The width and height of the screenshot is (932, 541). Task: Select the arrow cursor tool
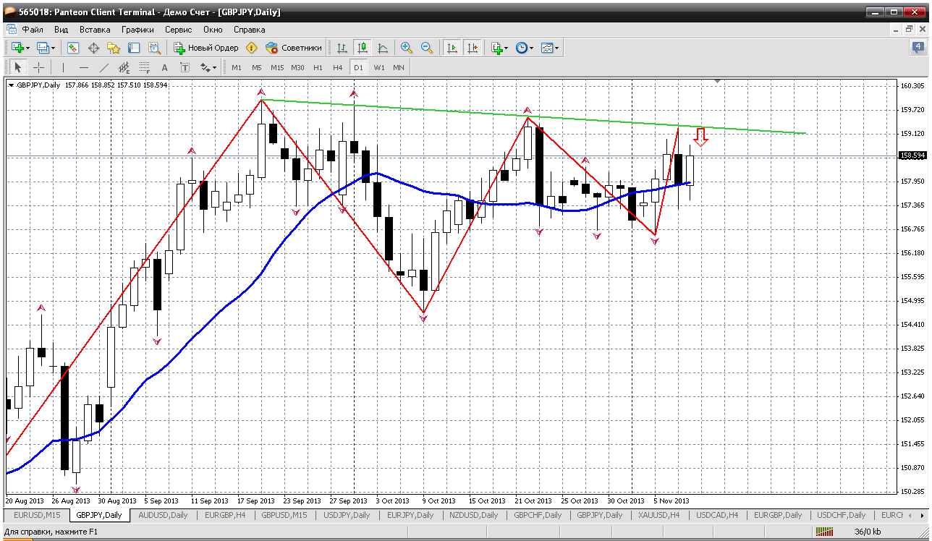(x=18, y=67)
